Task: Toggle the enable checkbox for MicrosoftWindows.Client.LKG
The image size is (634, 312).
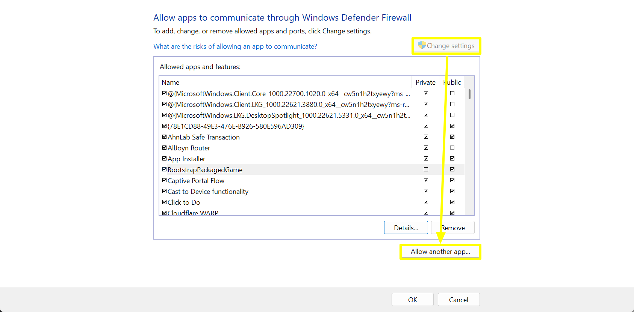Action: [164, 104]
